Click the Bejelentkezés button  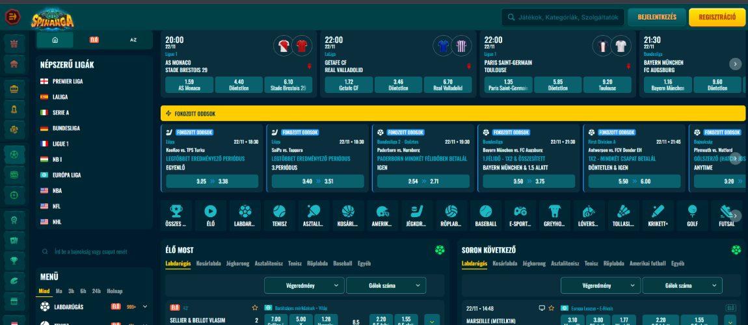click(x=657, y=17)
